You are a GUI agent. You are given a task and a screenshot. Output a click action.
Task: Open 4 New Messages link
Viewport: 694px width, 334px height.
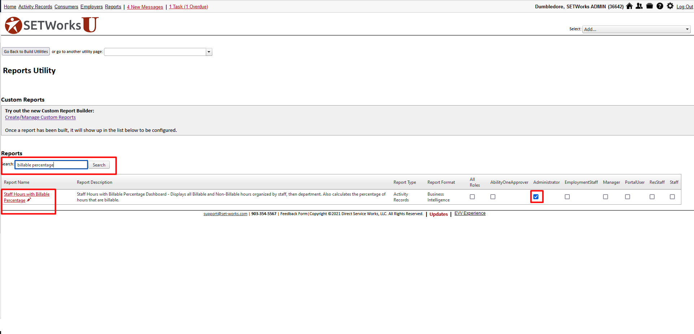145,7
